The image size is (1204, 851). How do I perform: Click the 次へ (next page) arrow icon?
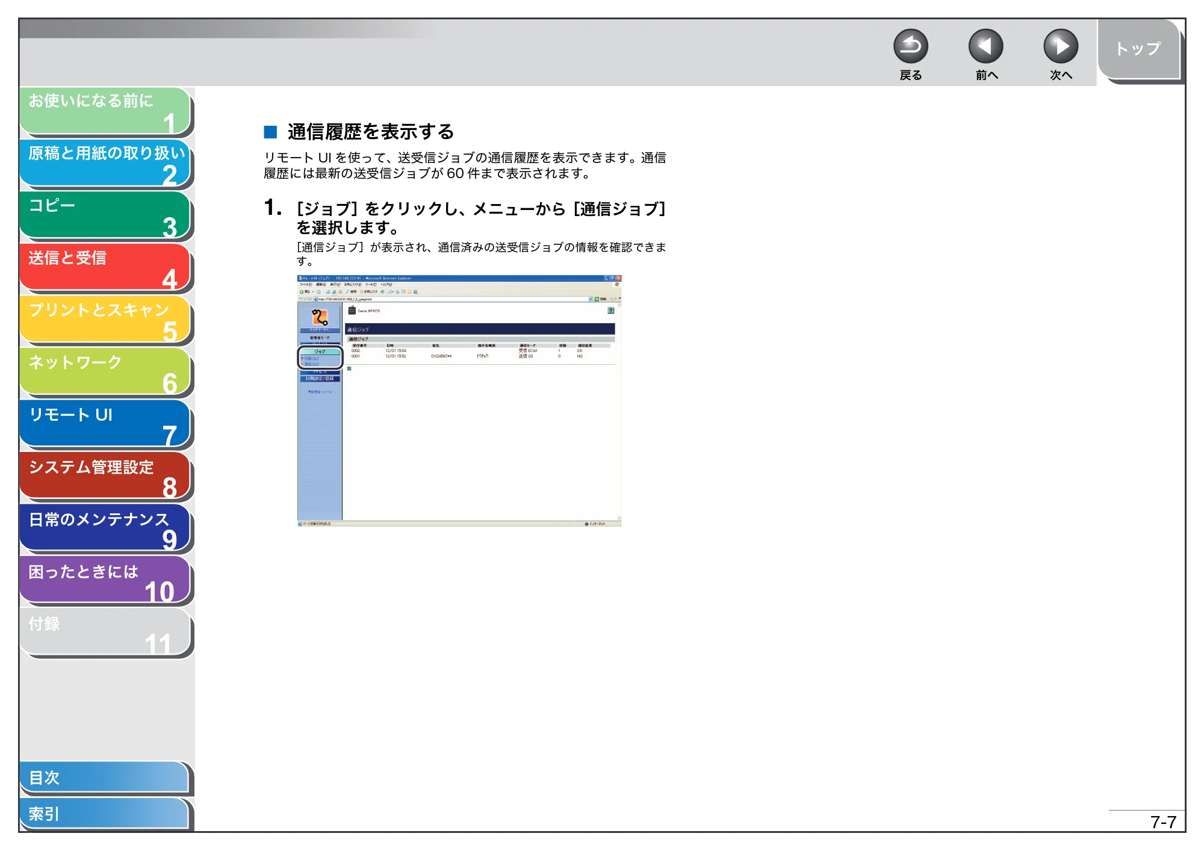(1061, 46)
